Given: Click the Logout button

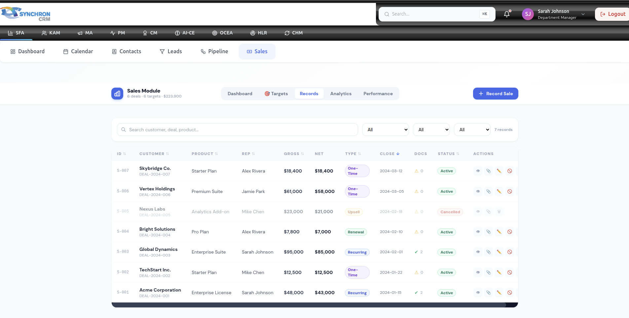Looking at the screenshot, I should [x=612, y=14].
